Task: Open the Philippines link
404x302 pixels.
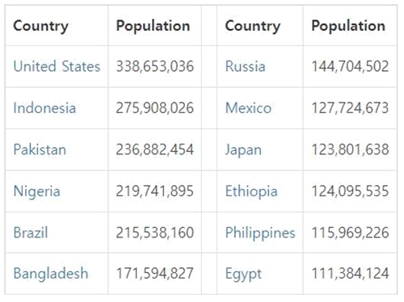Action: 260,233
